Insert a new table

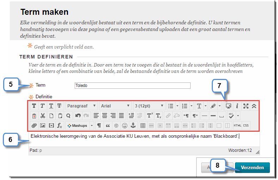pos(143,126)
